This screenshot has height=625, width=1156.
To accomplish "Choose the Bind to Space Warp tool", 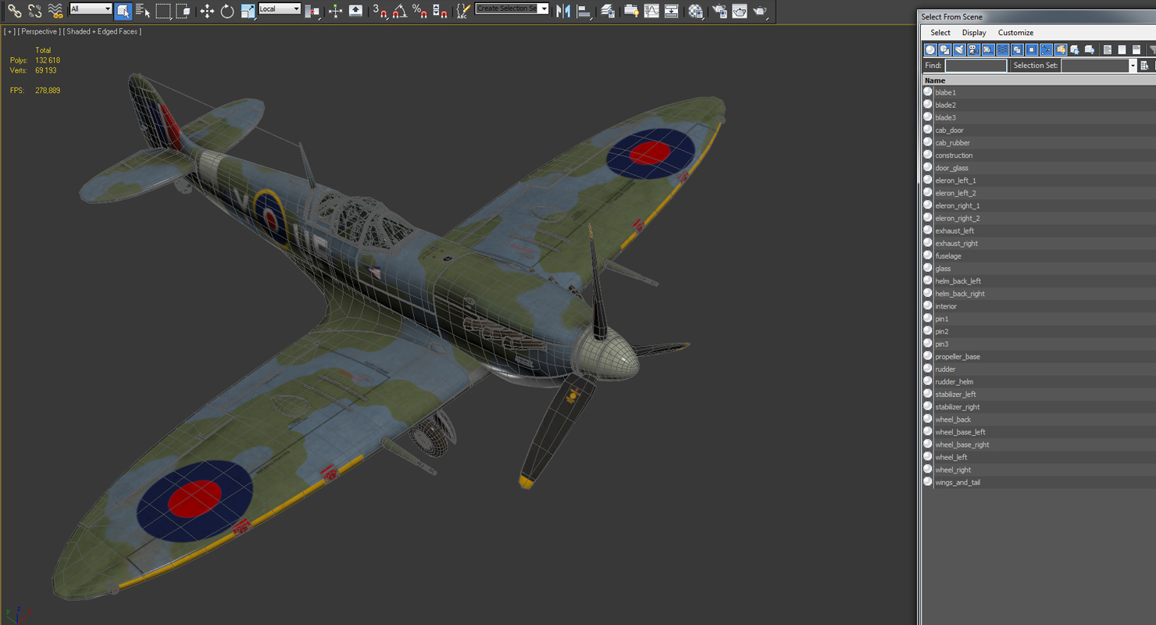I will point(55,10).
